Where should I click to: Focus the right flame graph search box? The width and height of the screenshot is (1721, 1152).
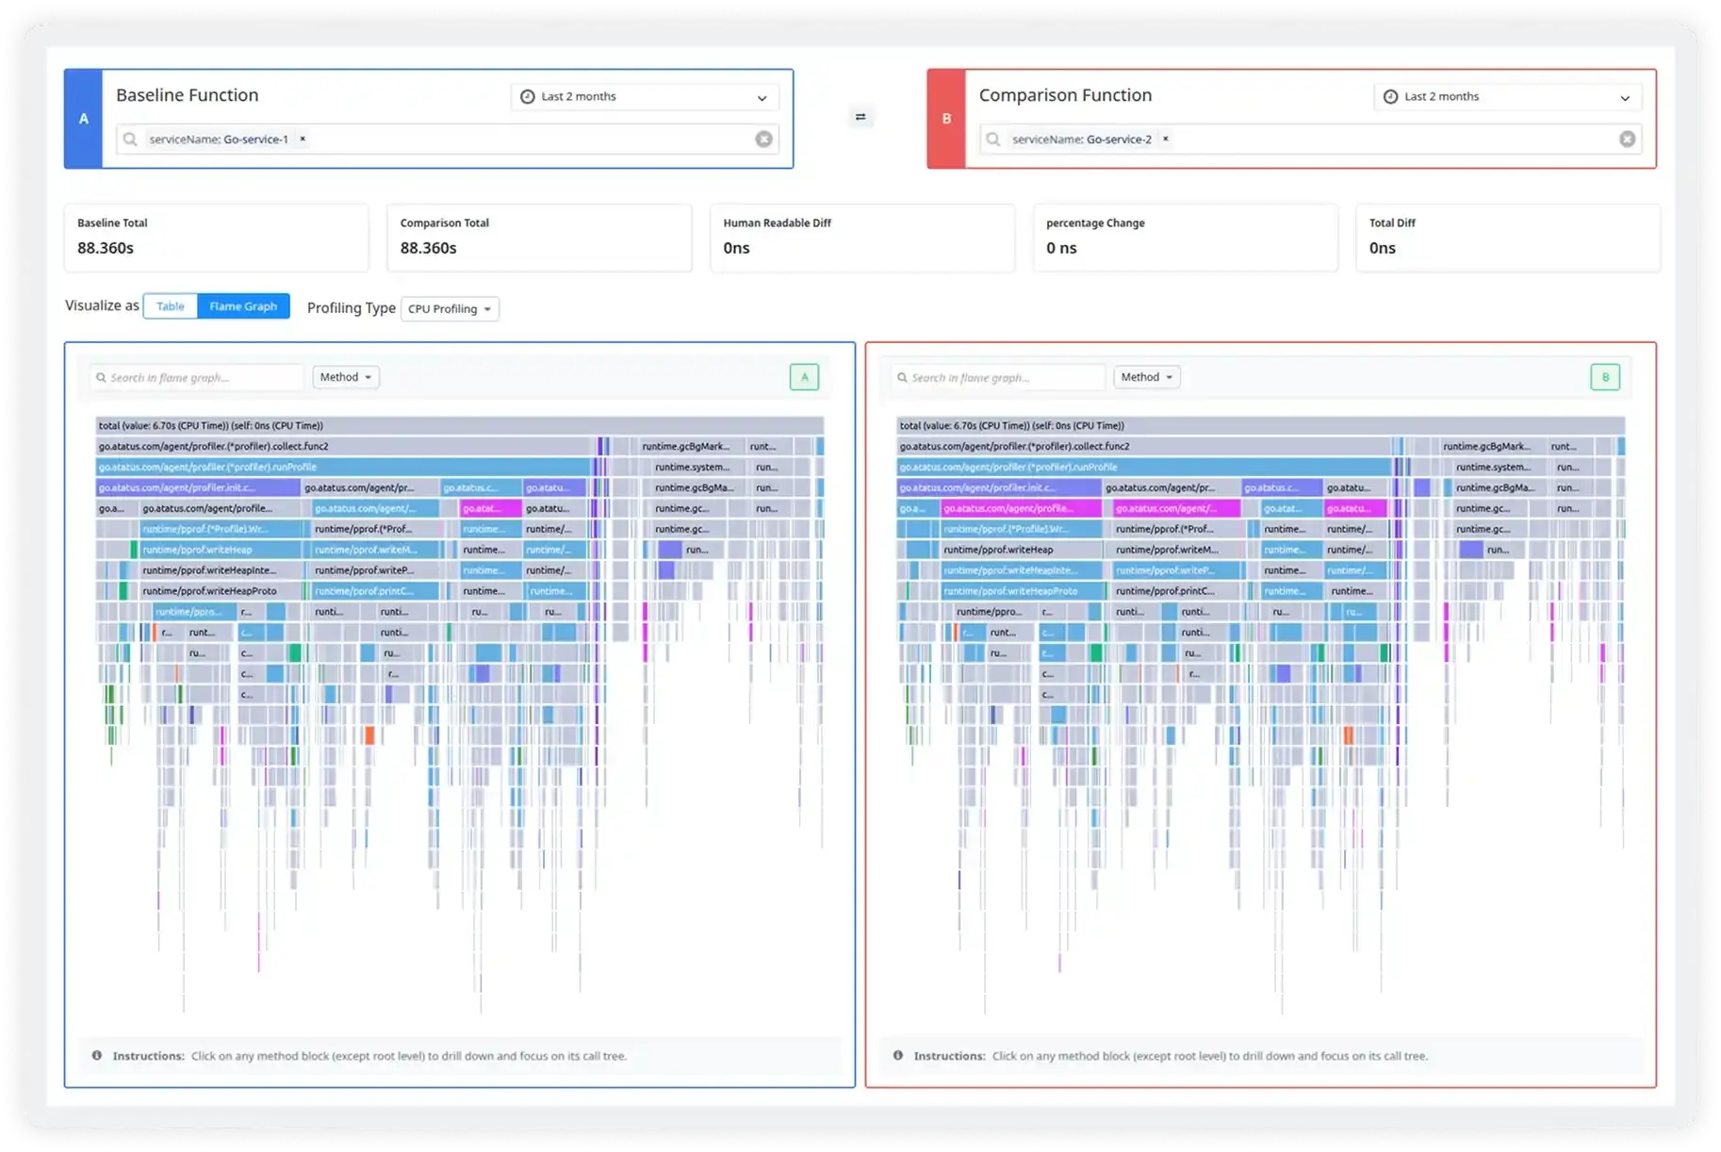tap(999, 378)
